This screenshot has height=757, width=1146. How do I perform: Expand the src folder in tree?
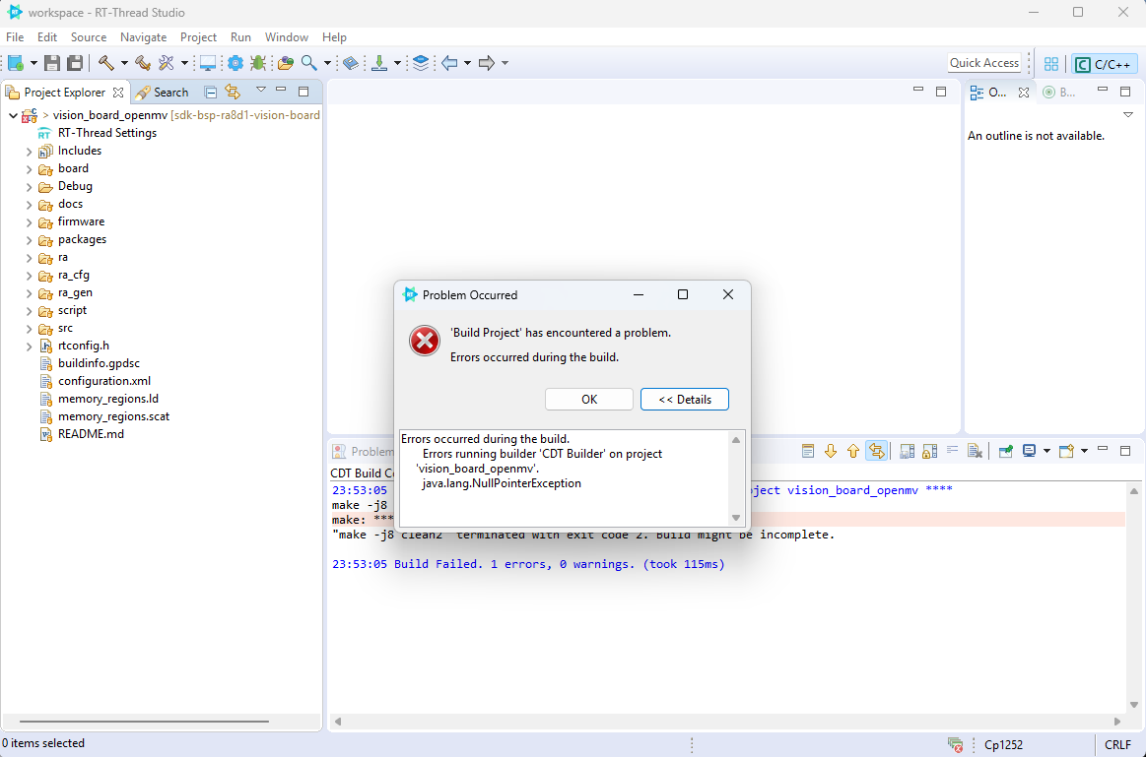(30, 328)
